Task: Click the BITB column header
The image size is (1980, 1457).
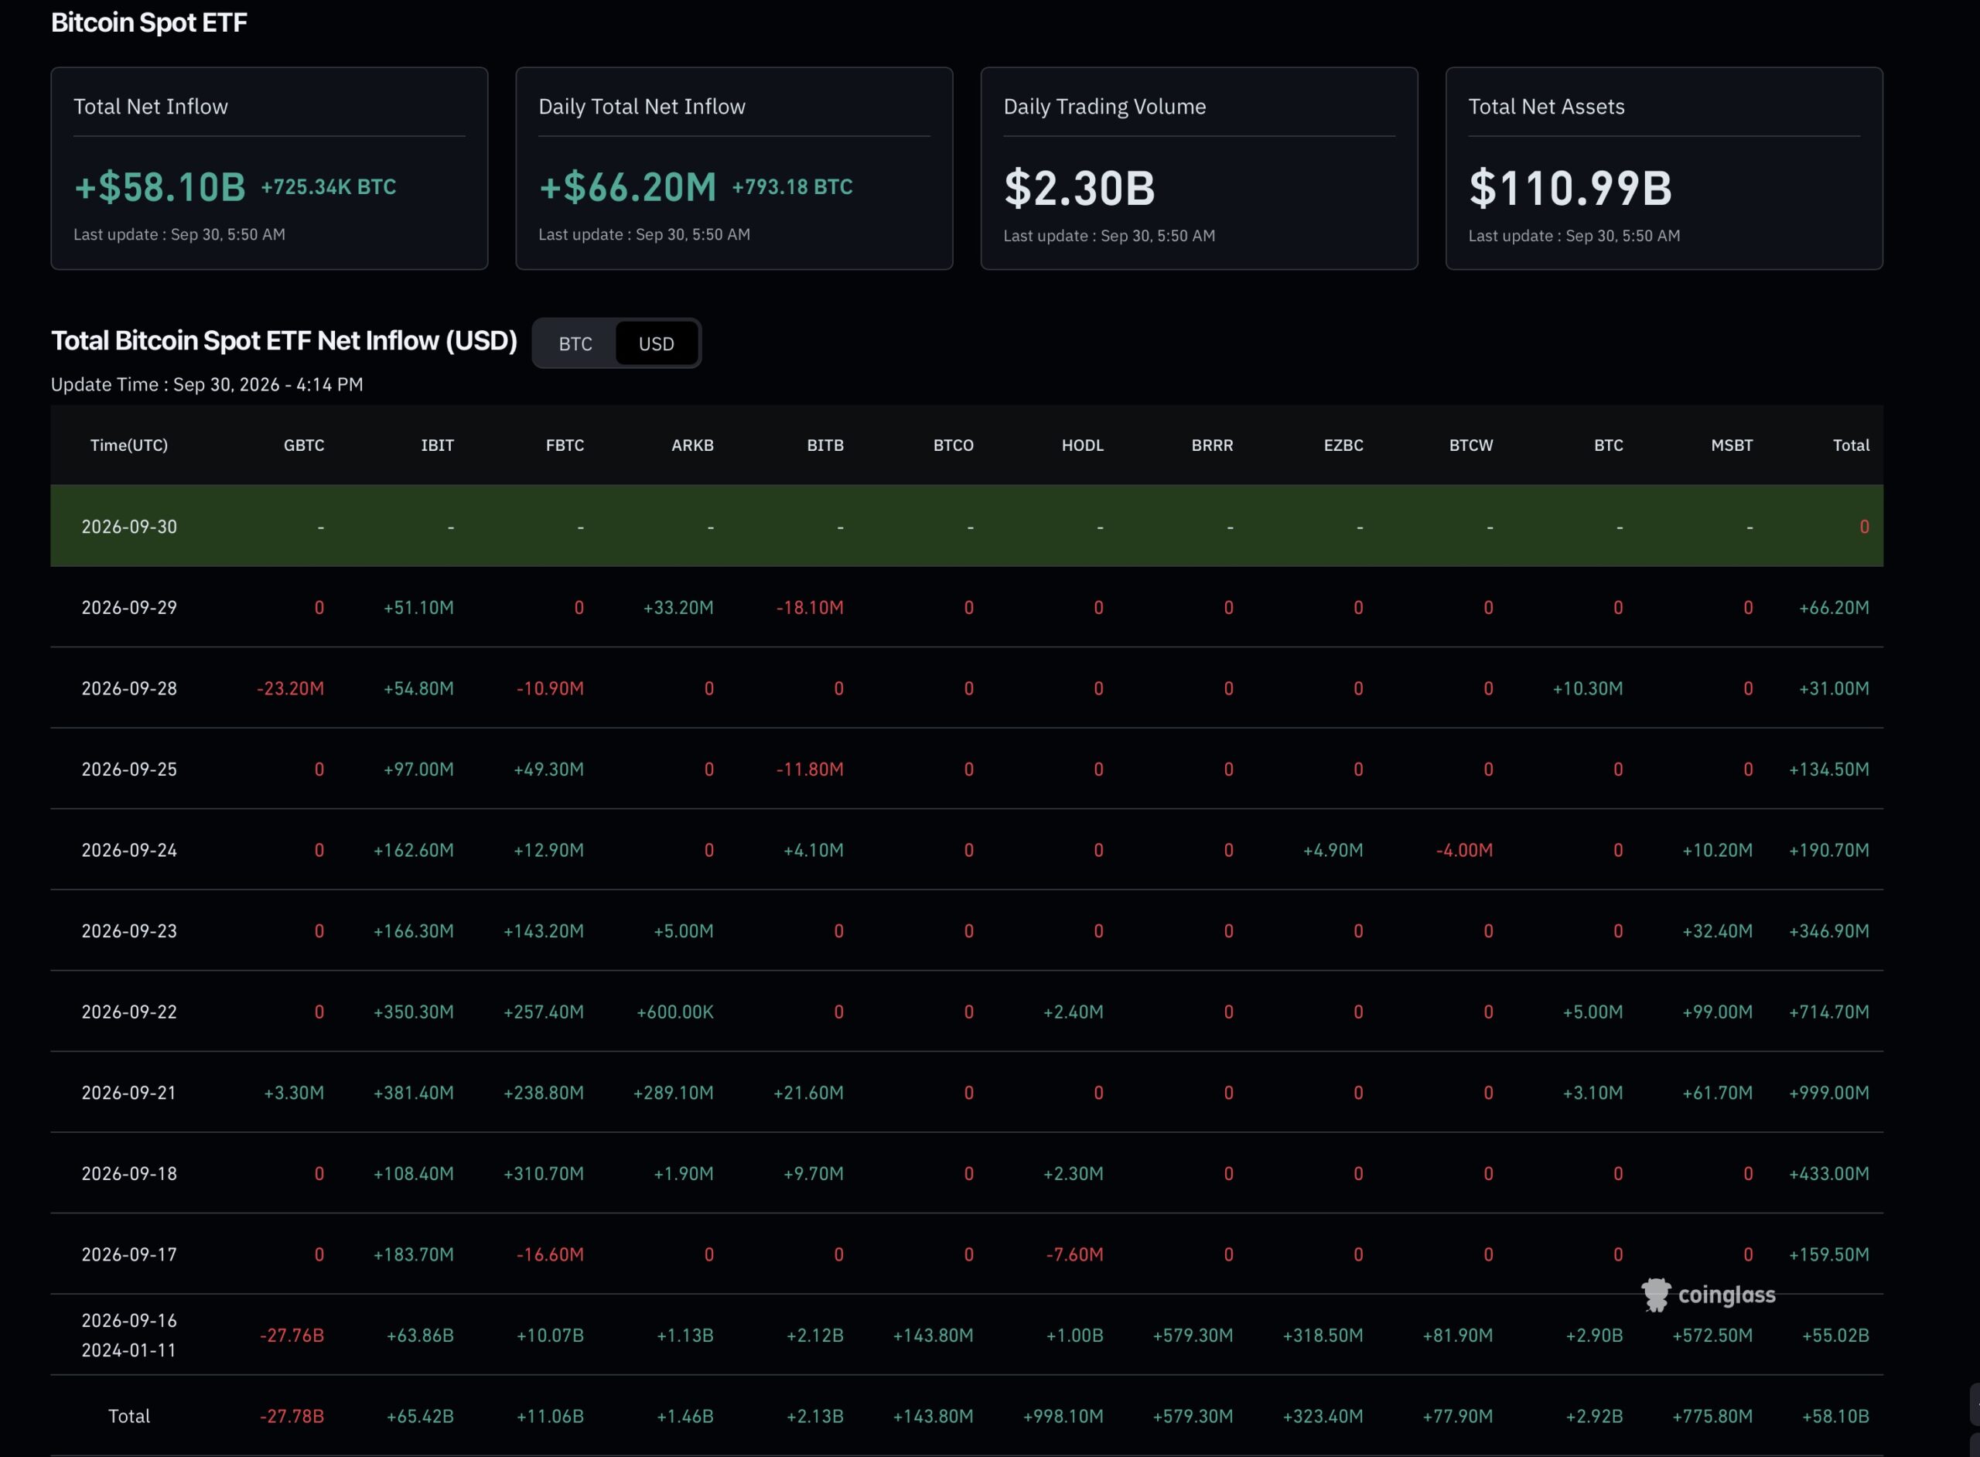Action: (825, 445)
